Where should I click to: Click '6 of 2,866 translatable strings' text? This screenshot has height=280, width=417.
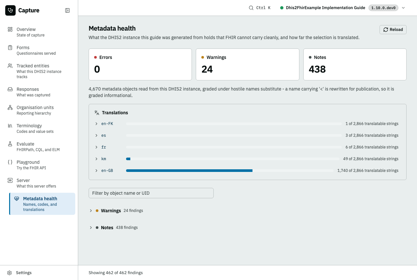372,147
